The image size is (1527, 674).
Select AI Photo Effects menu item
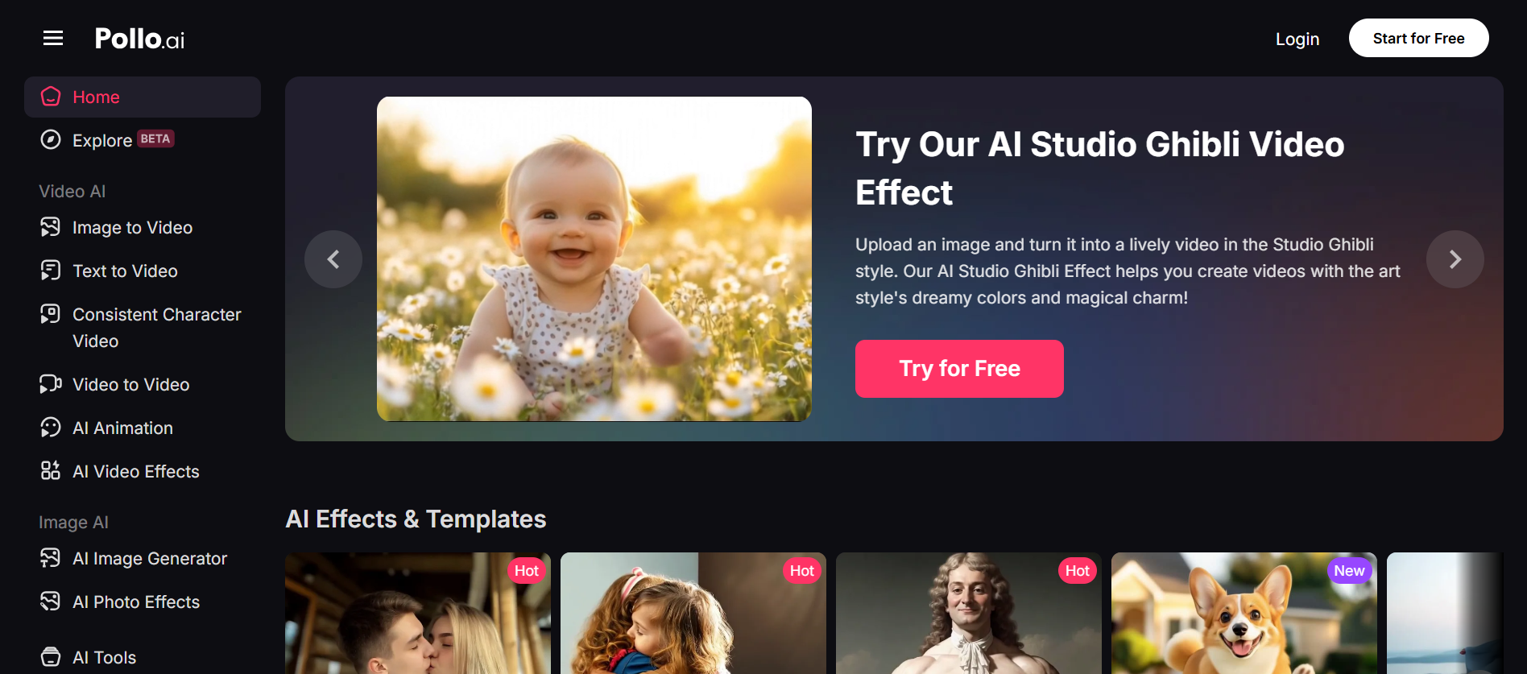coord(120,602)
